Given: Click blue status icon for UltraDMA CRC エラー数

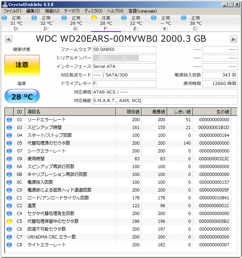Looking at the screenshot, I should click(x=9, y=237).
